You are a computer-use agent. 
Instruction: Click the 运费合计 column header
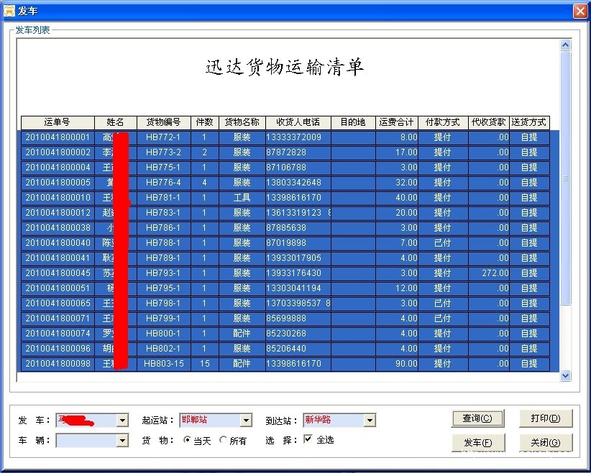[396, 122]
